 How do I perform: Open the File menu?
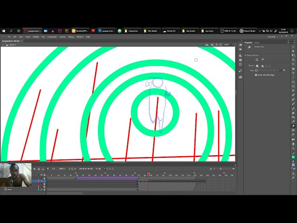9,37
